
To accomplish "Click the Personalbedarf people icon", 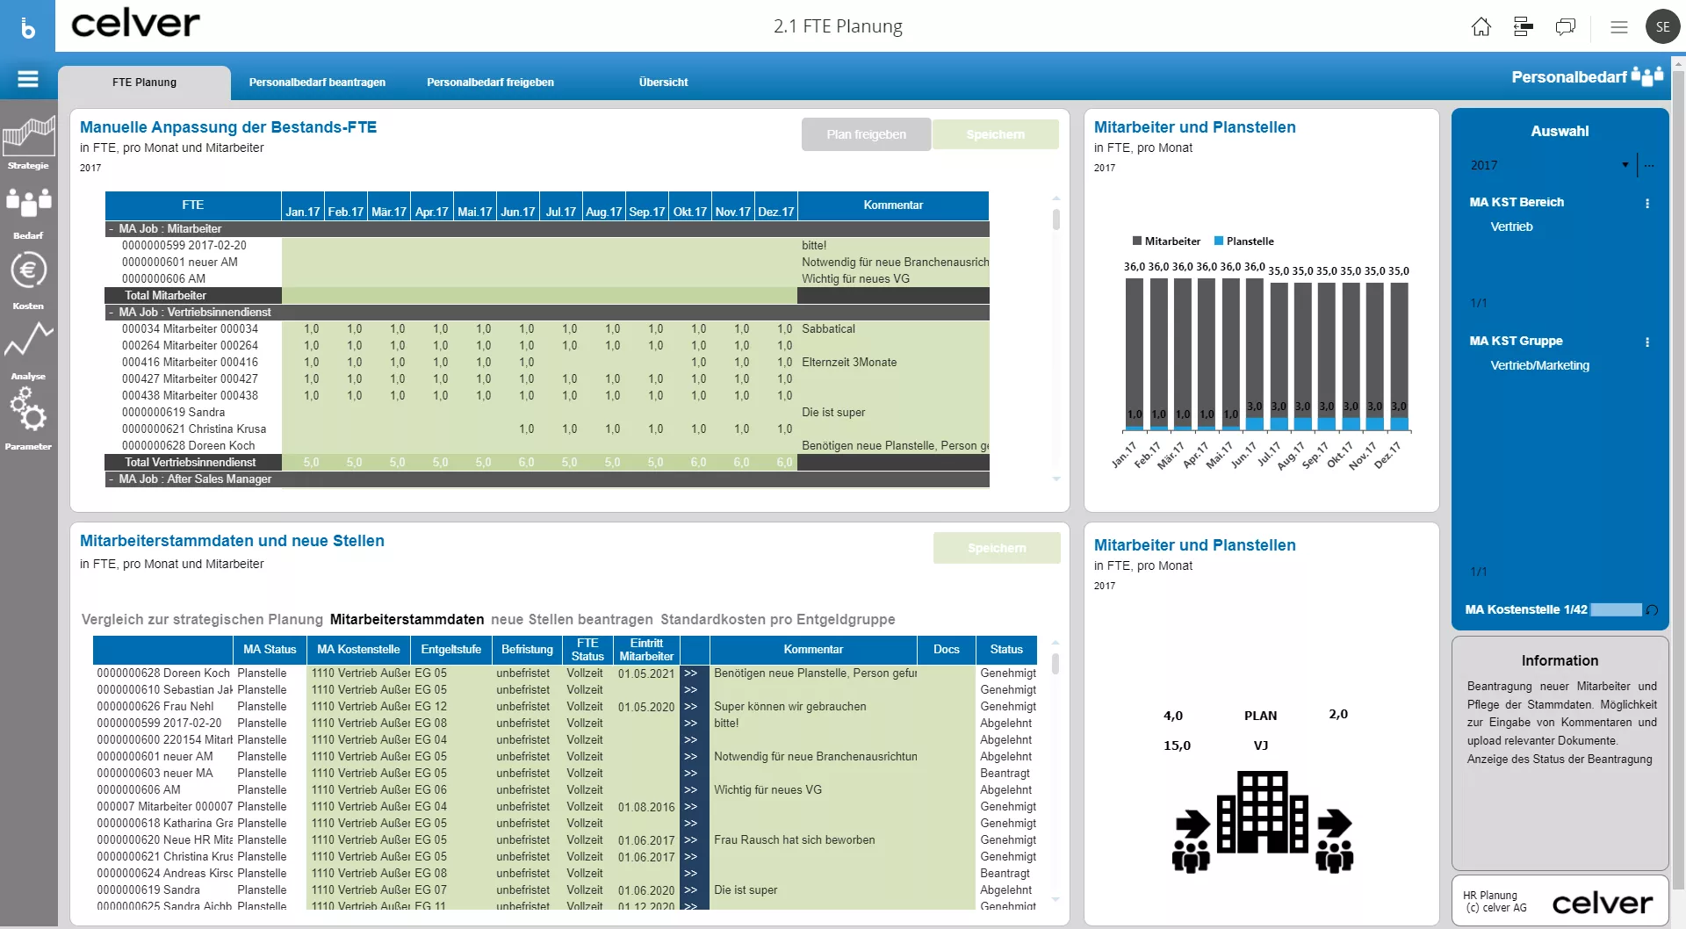I will tap(1647, 76).
